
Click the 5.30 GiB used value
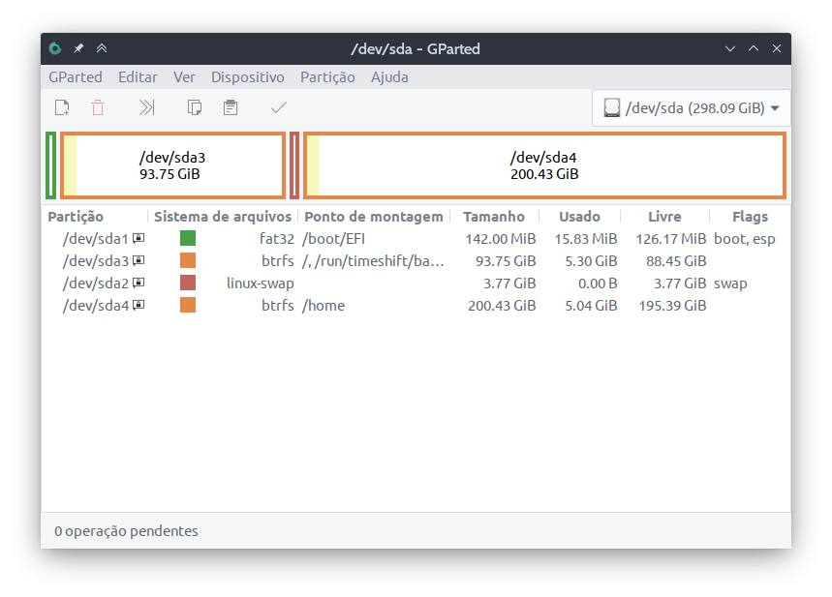[591, 261]
